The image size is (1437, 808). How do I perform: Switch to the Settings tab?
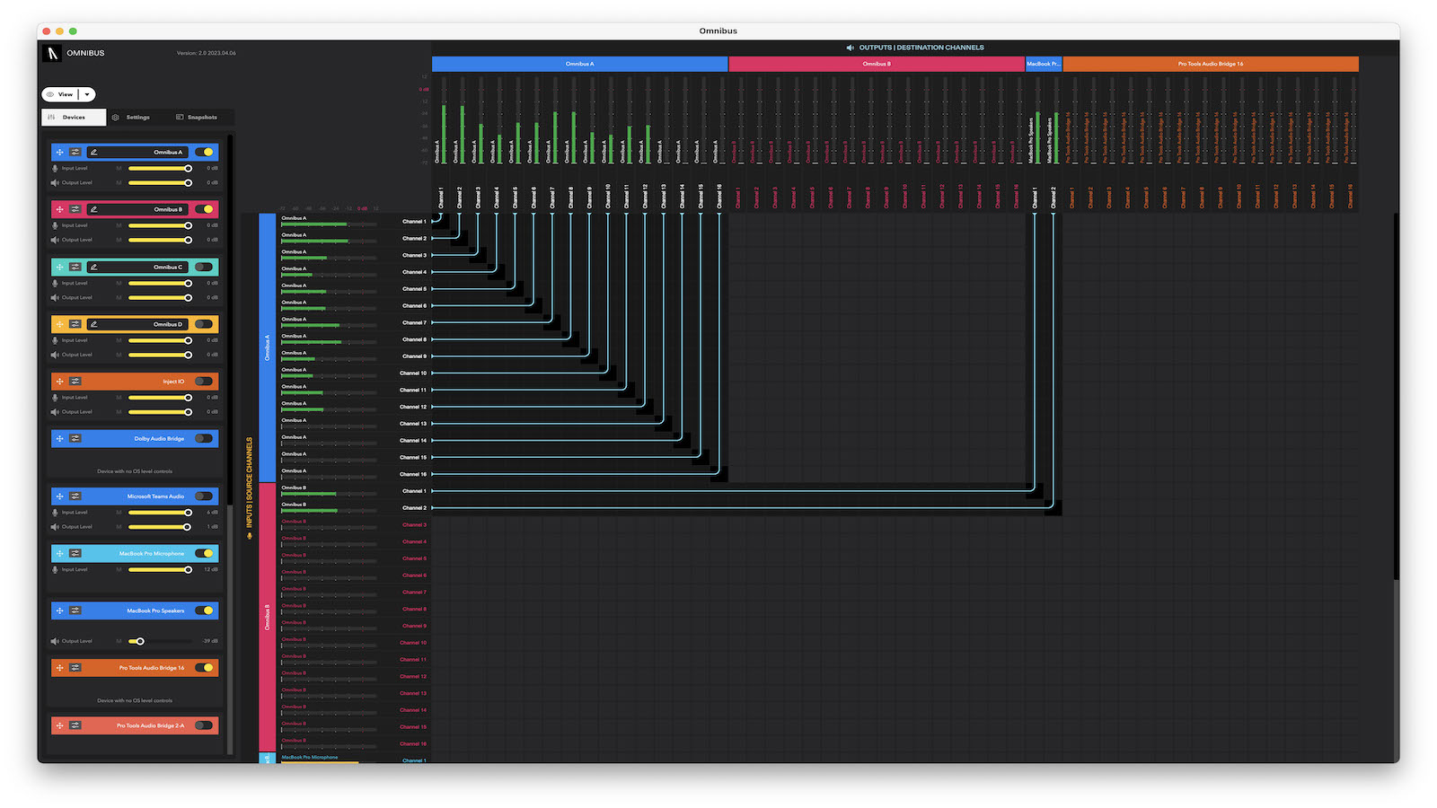137,117
